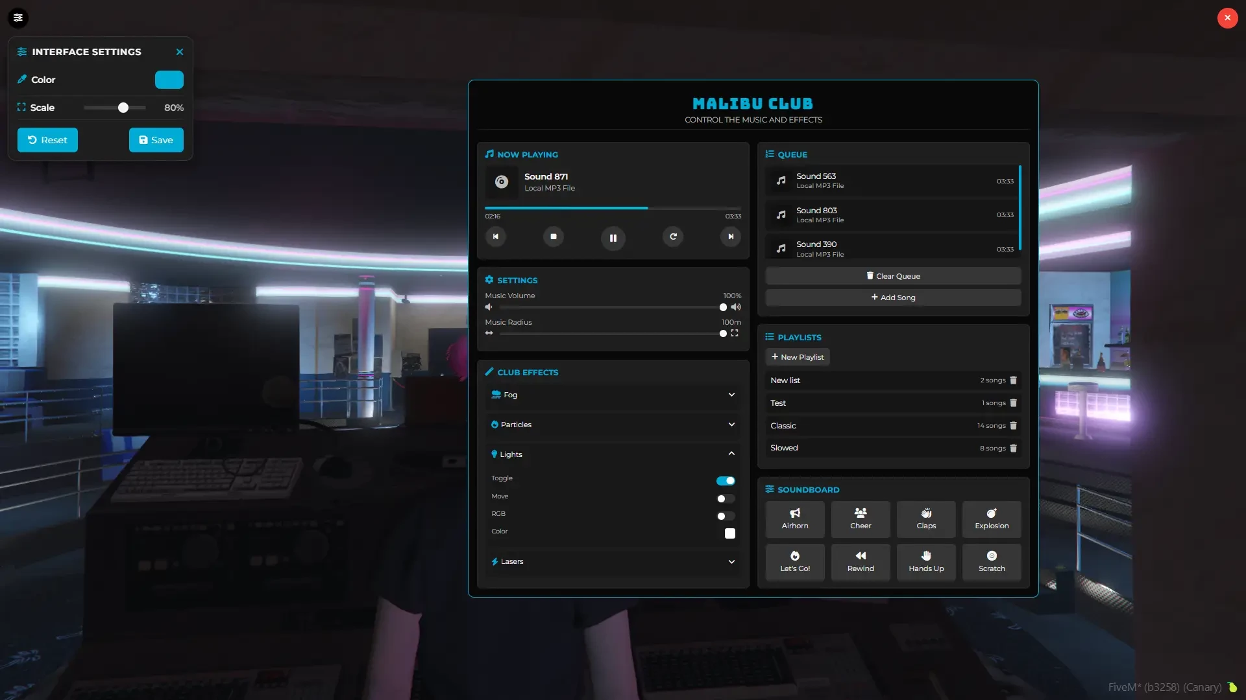Open the Classic playlist
Viewport: 1246px width, 700px height.
coord(893,426)
